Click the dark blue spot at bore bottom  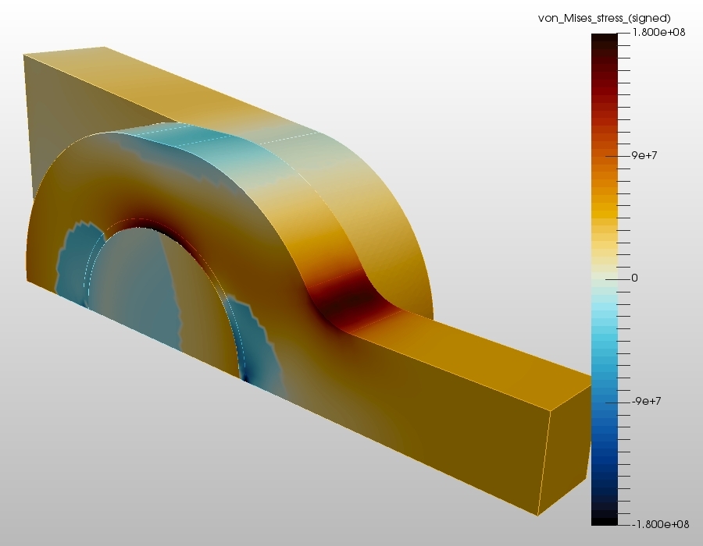point(245,378)
